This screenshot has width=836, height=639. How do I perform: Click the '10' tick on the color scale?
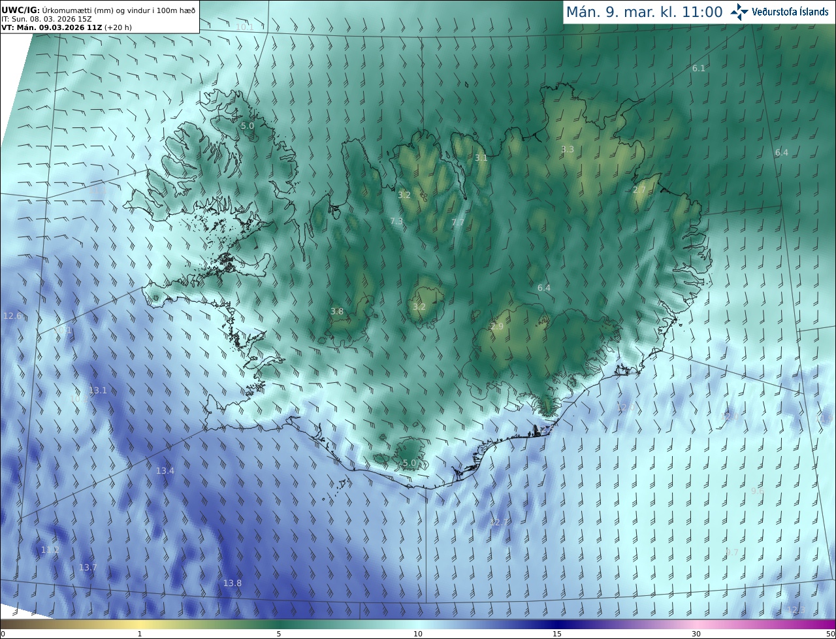tap(418, 634)
